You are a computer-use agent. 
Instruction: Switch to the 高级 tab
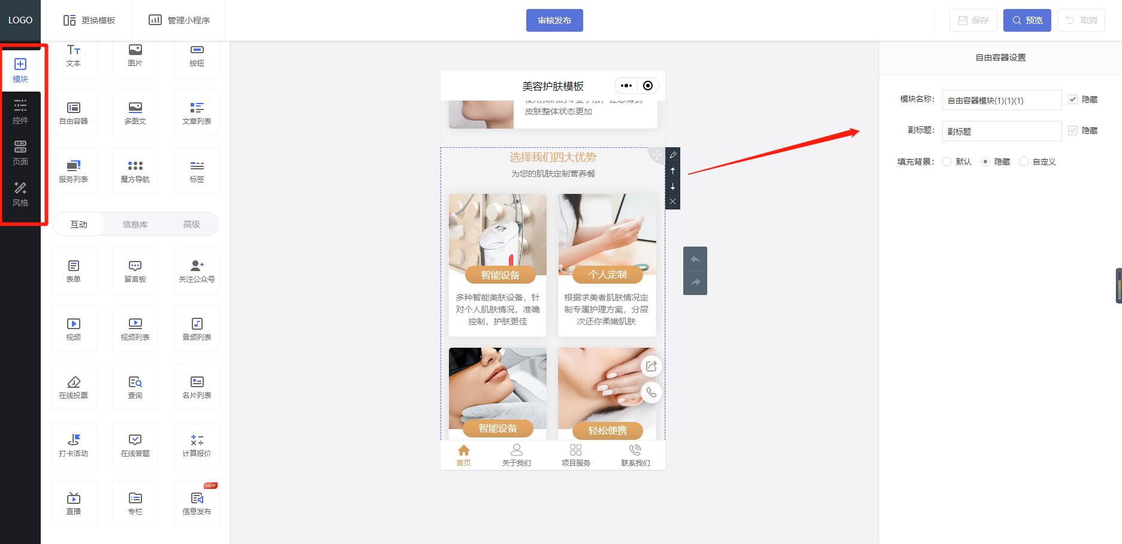pos(191,224)
